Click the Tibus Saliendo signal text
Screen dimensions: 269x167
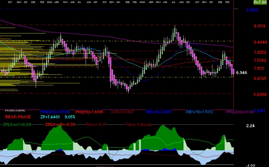point(139,124)
